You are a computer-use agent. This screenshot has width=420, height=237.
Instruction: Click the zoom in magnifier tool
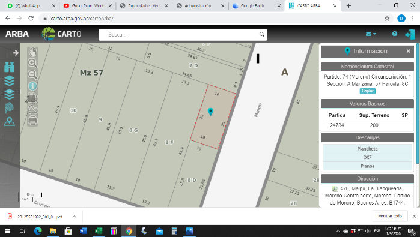point(32,63)
